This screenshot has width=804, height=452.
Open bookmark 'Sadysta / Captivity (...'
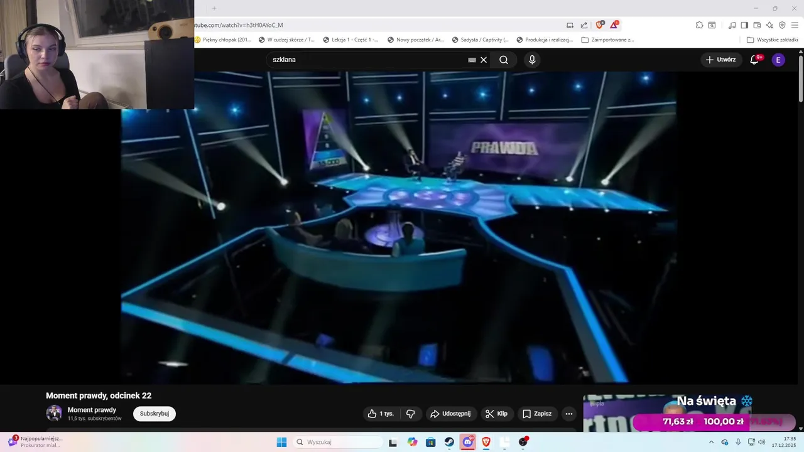tap(480, 40)
